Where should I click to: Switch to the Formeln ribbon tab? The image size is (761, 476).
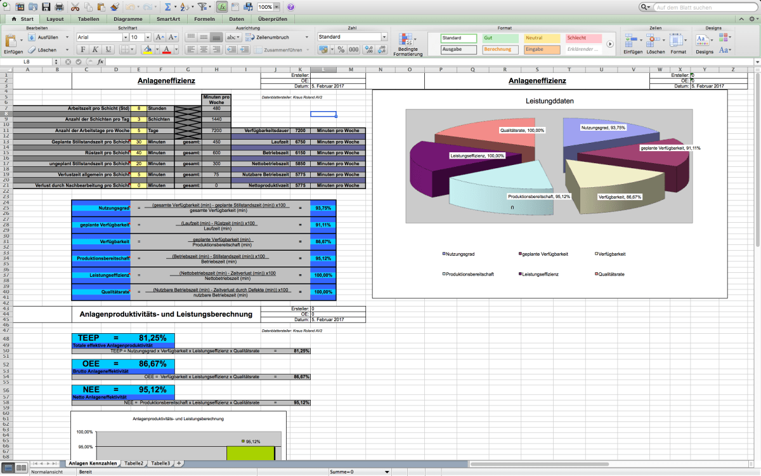pyautogui.click(x=204, y=19)
